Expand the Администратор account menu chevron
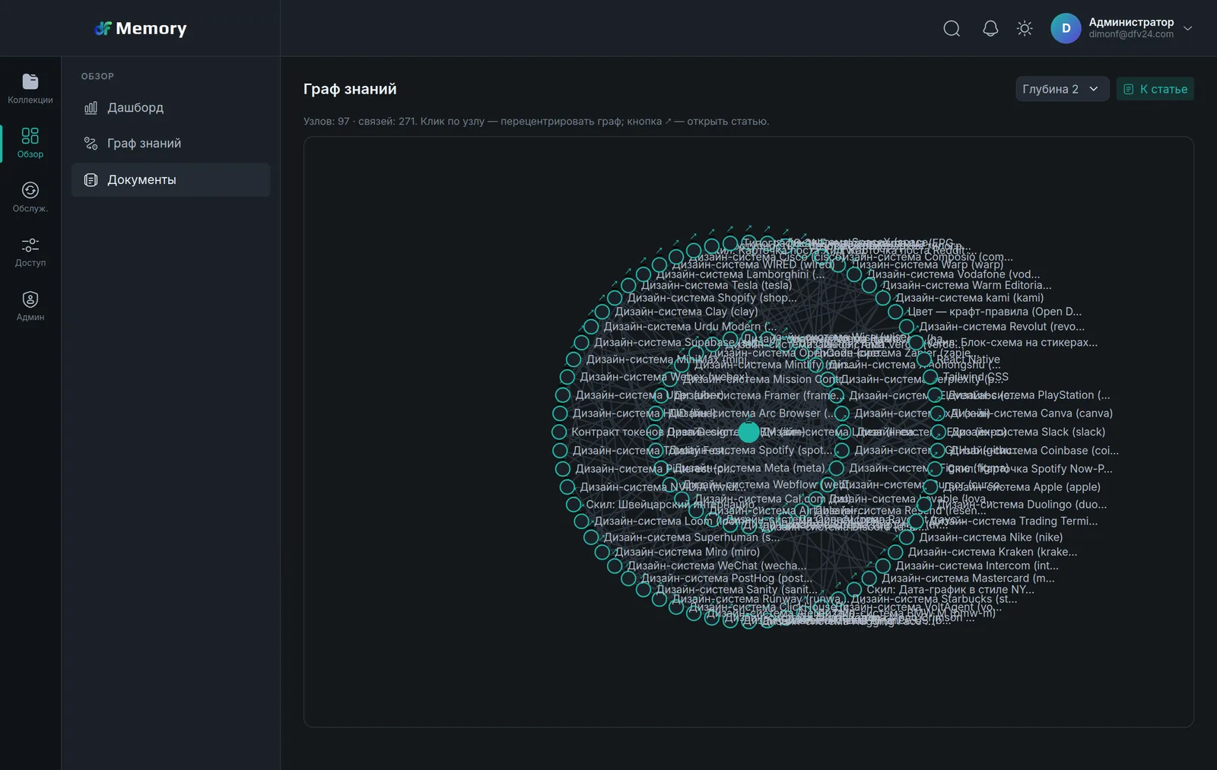The width and height of the screenshot is (1217, 770). [1188, 29]
